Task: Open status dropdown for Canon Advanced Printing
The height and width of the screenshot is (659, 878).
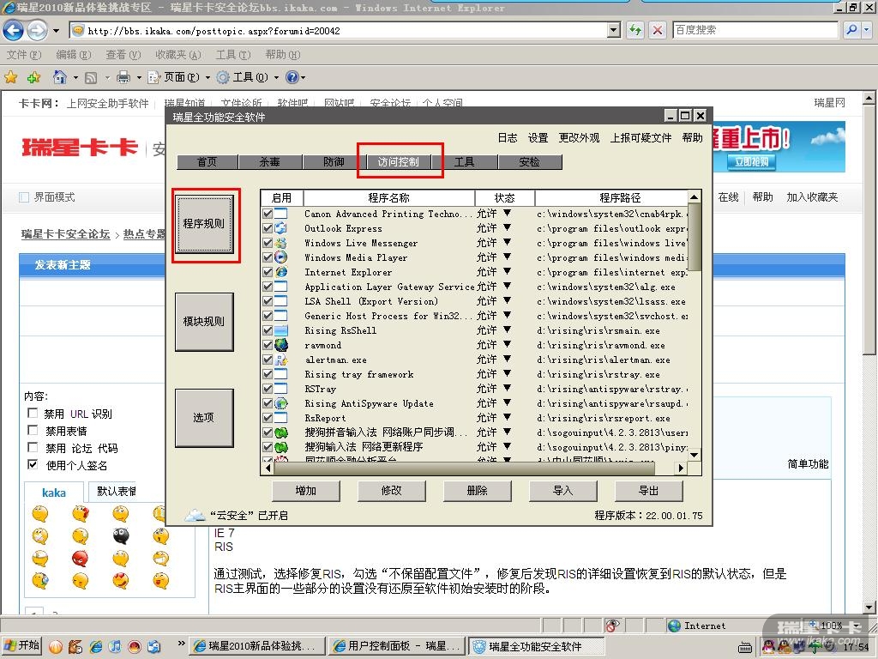Action: point(507,213)
